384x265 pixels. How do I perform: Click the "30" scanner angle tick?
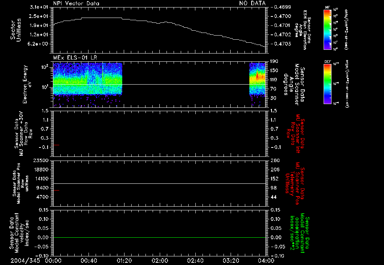click(x=274, y=98)
